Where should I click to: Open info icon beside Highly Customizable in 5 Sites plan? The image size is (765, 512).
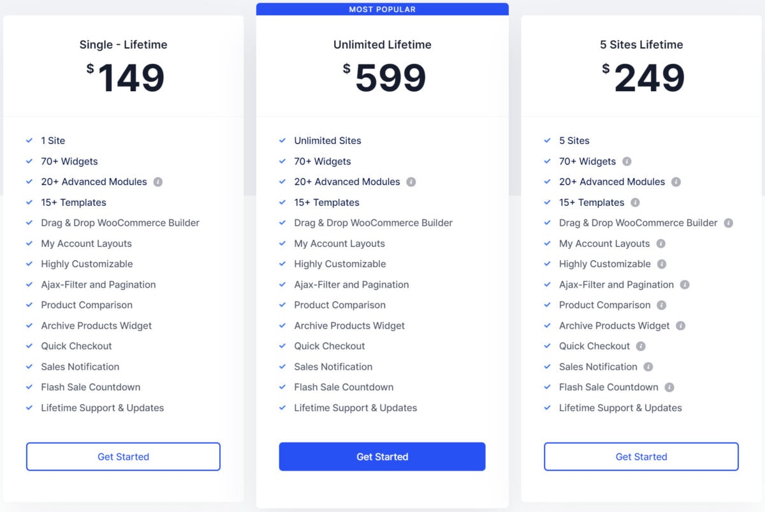[662, 264]
